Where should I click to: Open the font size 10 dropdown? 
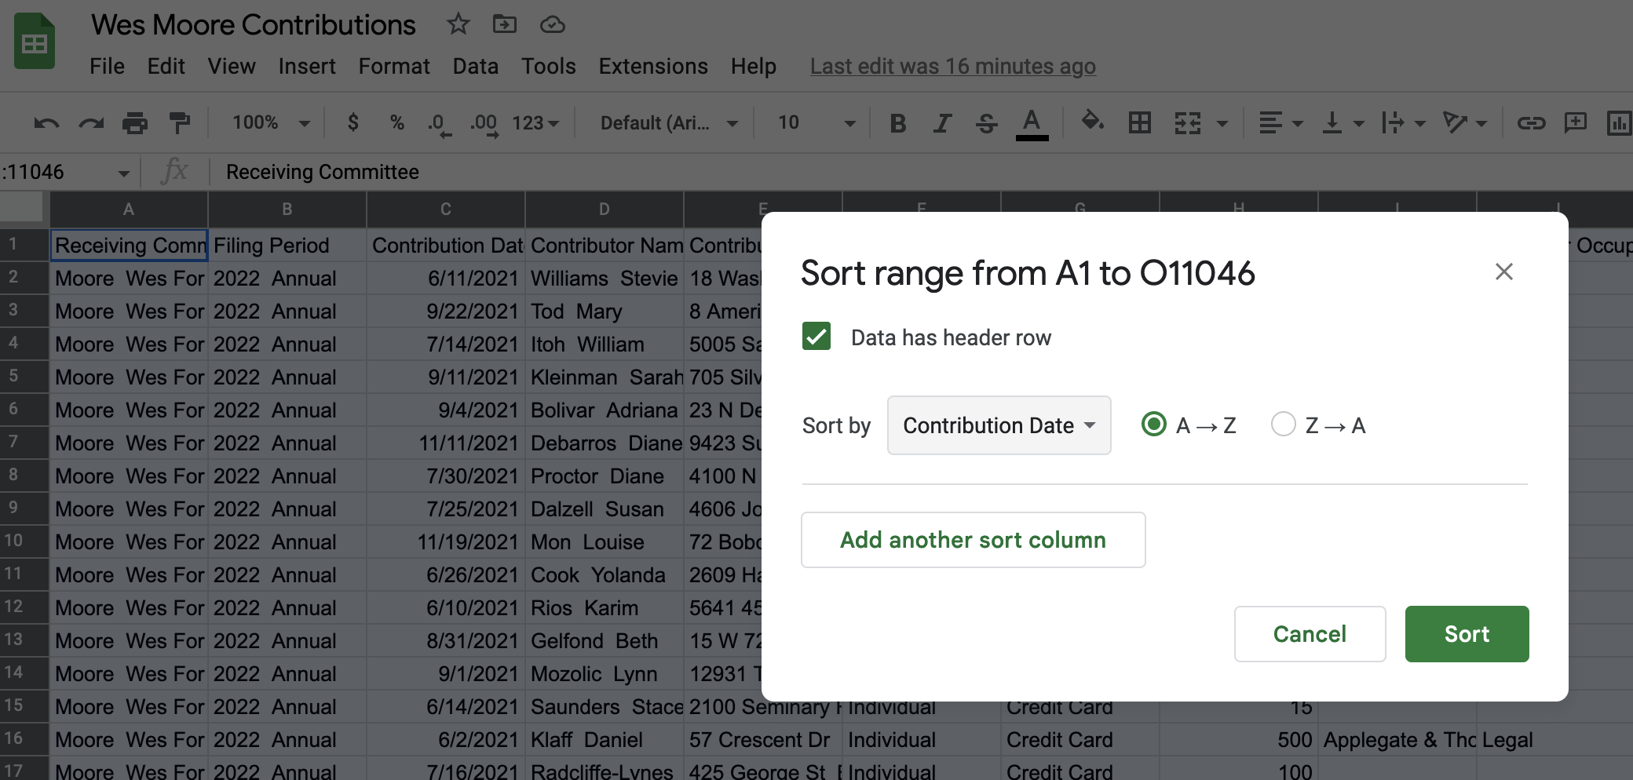816,123
